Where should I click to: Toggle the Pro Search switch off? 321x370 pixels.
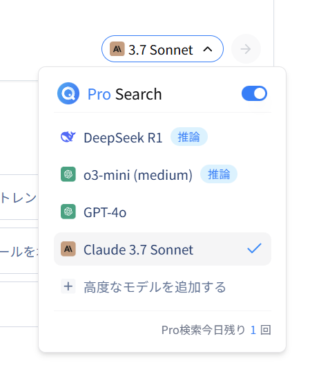(254, 93)
